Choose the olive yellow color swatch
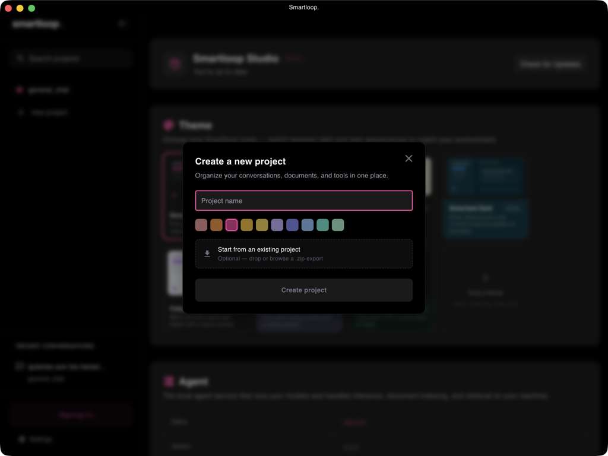608x456 pixels. (x=262, y=225)
